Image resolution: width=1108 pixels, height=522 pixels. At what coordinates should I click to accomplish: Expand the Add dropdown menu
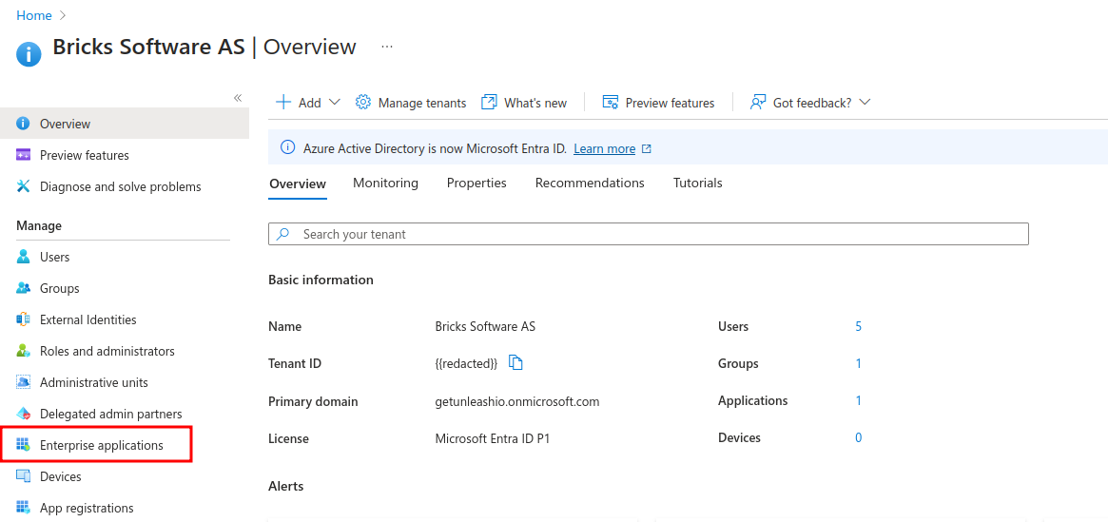(334, 103)
